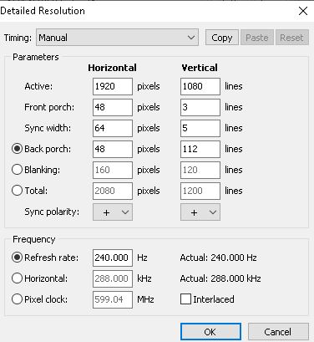Dismiss with the Cancel button

pyautogui.click(x=278, y=332)
